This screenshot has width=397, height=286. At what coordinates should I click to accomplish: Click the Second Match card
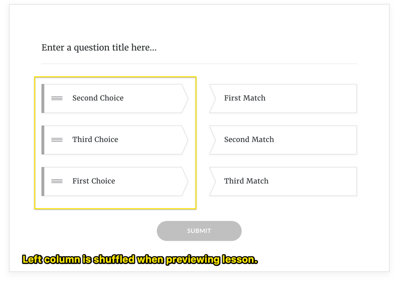click(x=283, y=140)
